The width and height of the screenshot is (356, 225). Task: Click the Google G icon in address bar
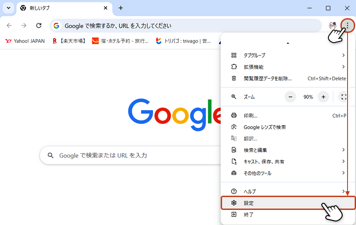pyautogui.click(x=57, y=26)
